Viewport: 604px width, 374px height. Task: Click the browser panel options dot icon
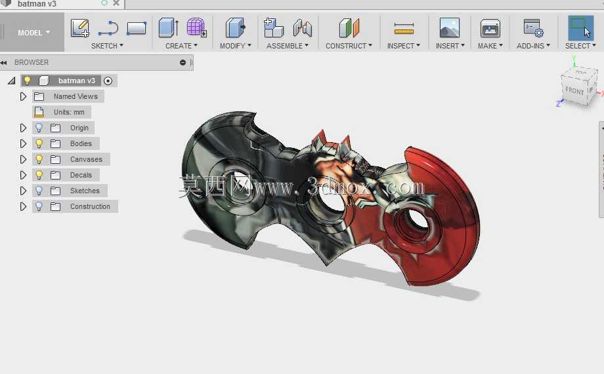tap(183, 62)
